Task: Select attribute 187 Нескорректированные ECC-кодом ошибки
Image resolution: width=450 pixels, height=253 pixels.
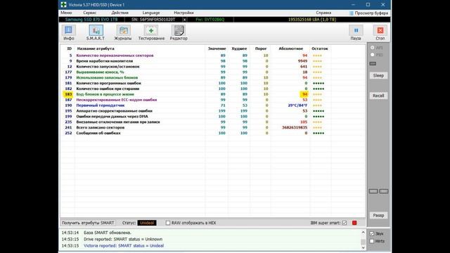Action: point(212,100)
